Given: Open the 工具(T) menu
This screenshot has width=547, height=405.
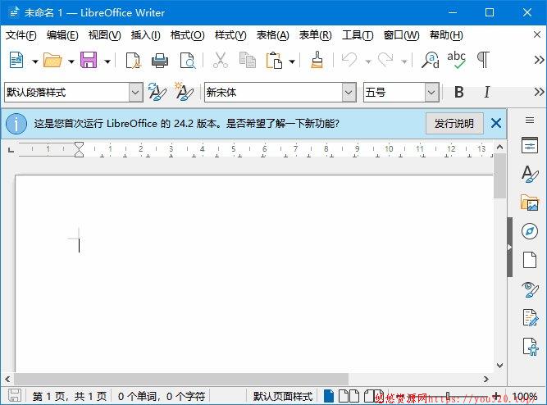Looking at the screenshot, I should click(358, 35).
